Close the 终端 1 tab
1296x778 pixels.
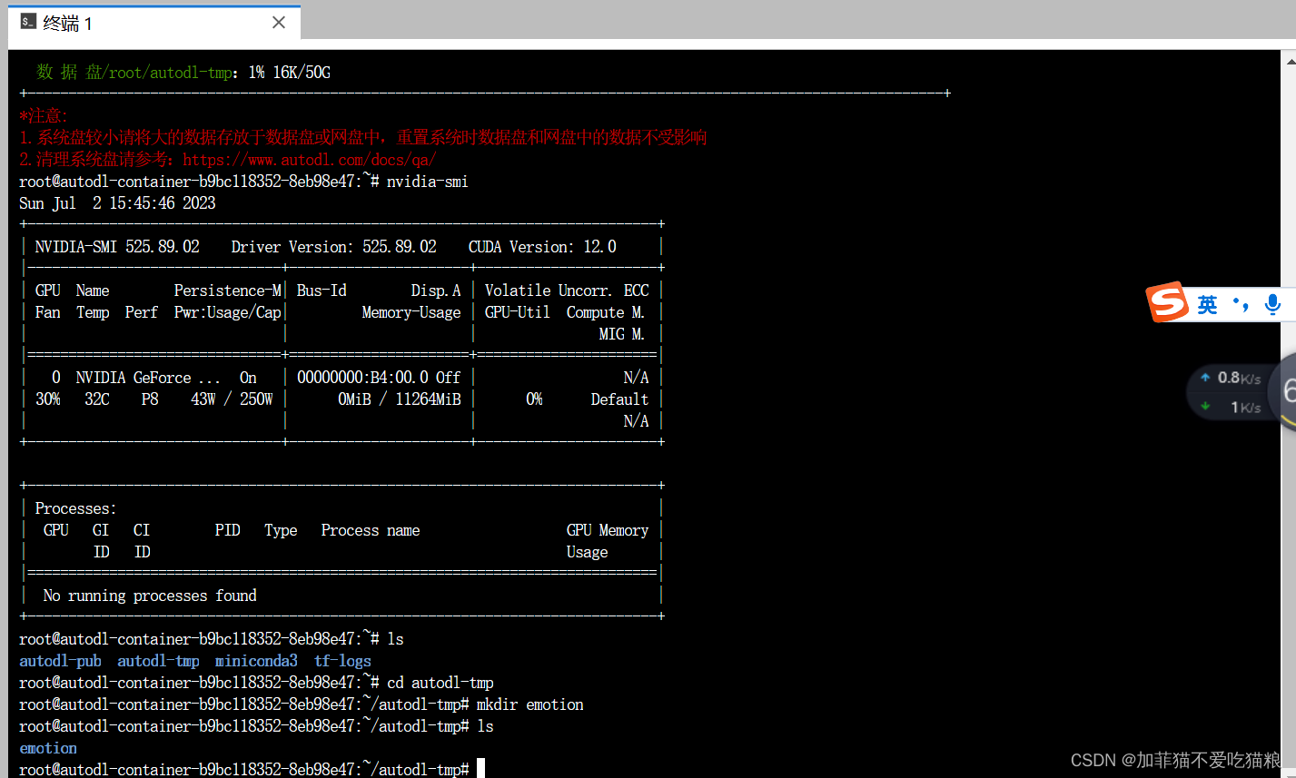tap(279, 23)
